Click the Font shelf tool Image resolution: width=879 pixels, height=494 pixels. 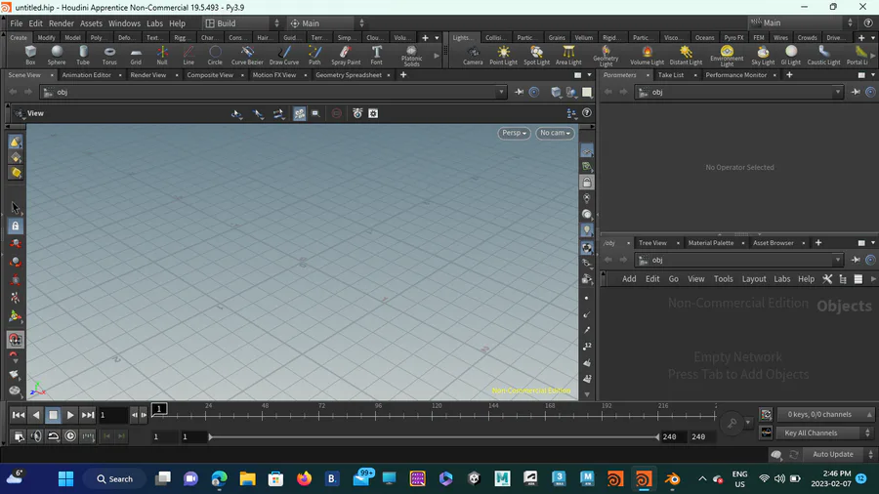coord(376,55)
